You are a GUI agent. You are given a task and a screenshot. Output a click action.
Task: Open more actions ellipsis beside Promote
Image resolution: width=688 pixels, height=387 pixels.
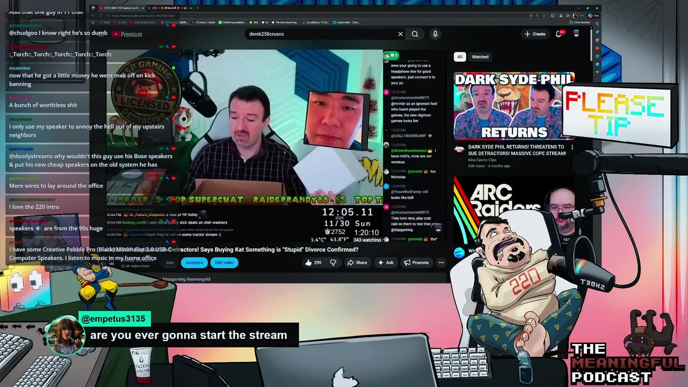(x=441, y=262)
